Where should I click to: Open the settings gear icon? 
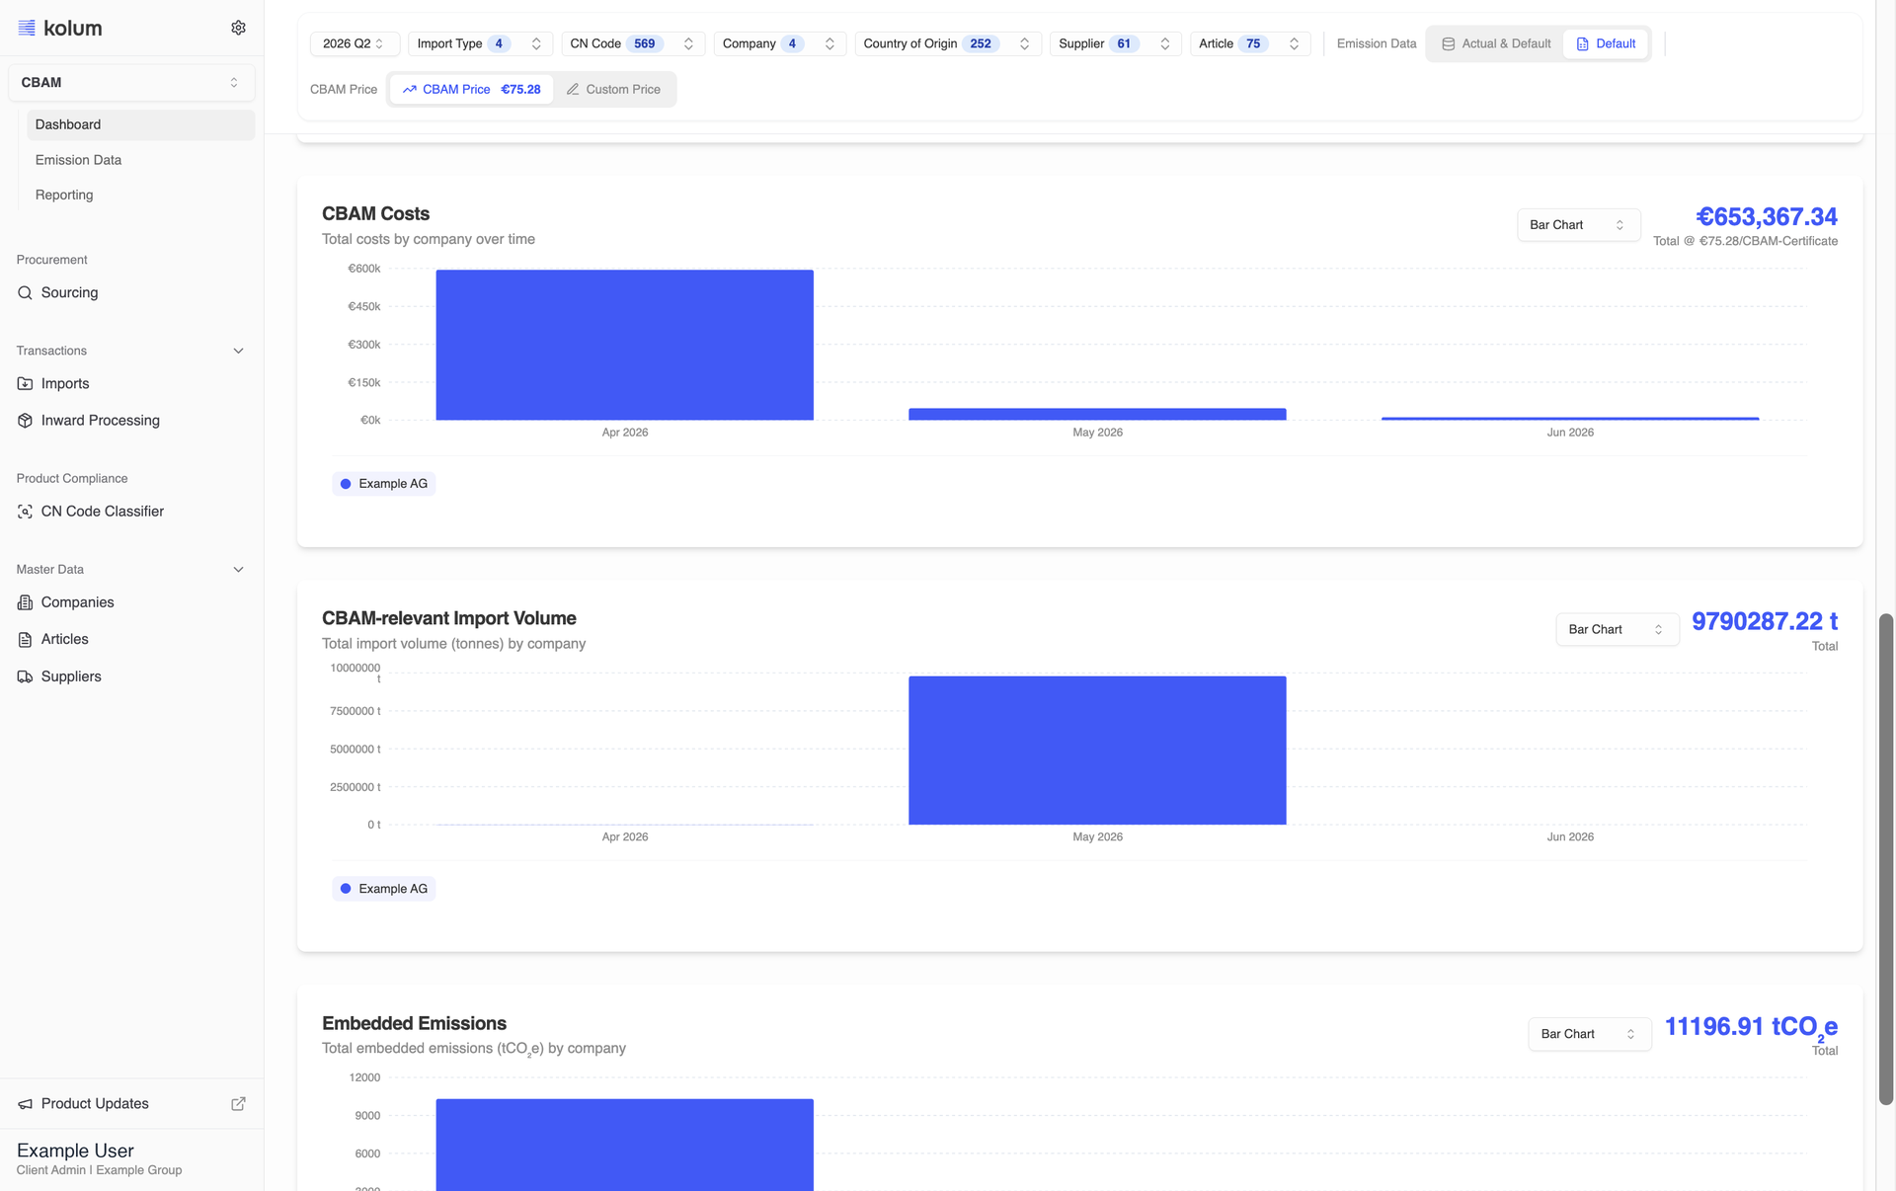(238, 28)
